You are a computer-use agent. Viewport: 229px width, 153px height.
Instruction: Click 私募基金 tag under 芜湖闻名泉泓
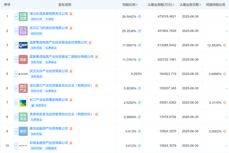(x=37, y=120)
